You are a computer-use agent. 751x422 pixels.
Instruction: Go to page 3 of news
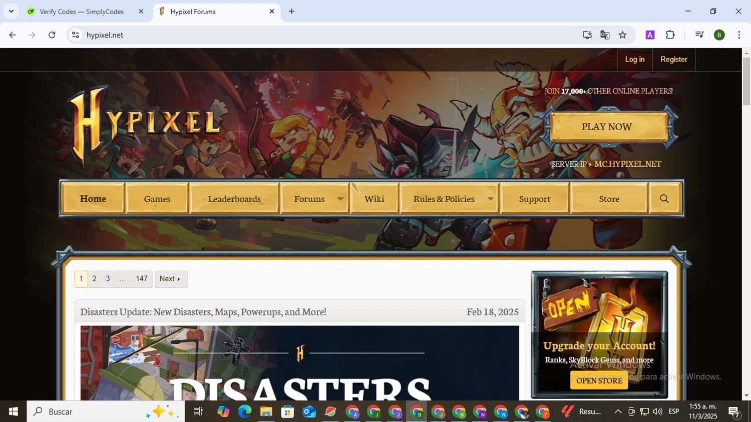[108, 279]
